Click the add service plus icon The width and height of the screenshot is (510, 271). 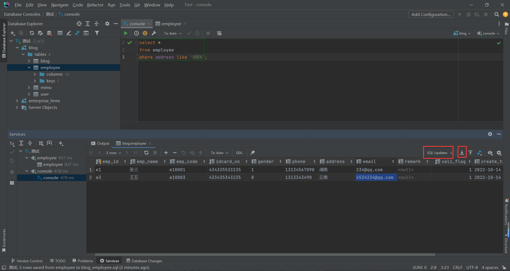[x=61, y=143]
